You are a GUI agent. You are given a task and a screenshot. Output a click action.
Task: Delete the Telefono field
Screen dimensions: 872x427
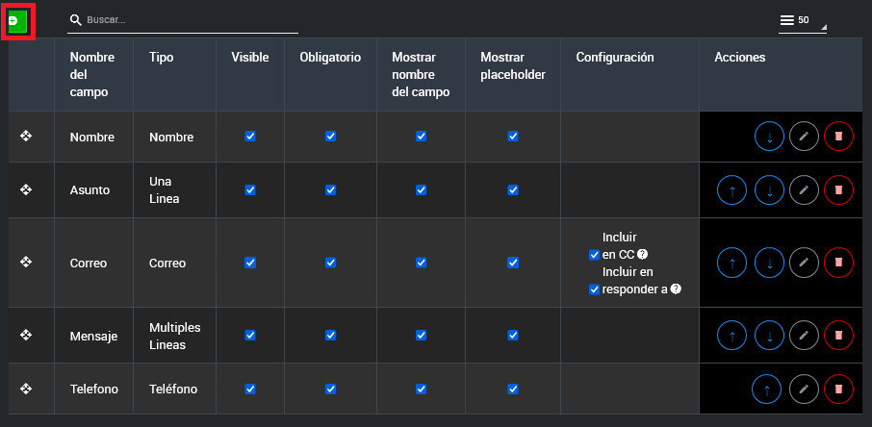pyautogui.click(x=838, y=389)
